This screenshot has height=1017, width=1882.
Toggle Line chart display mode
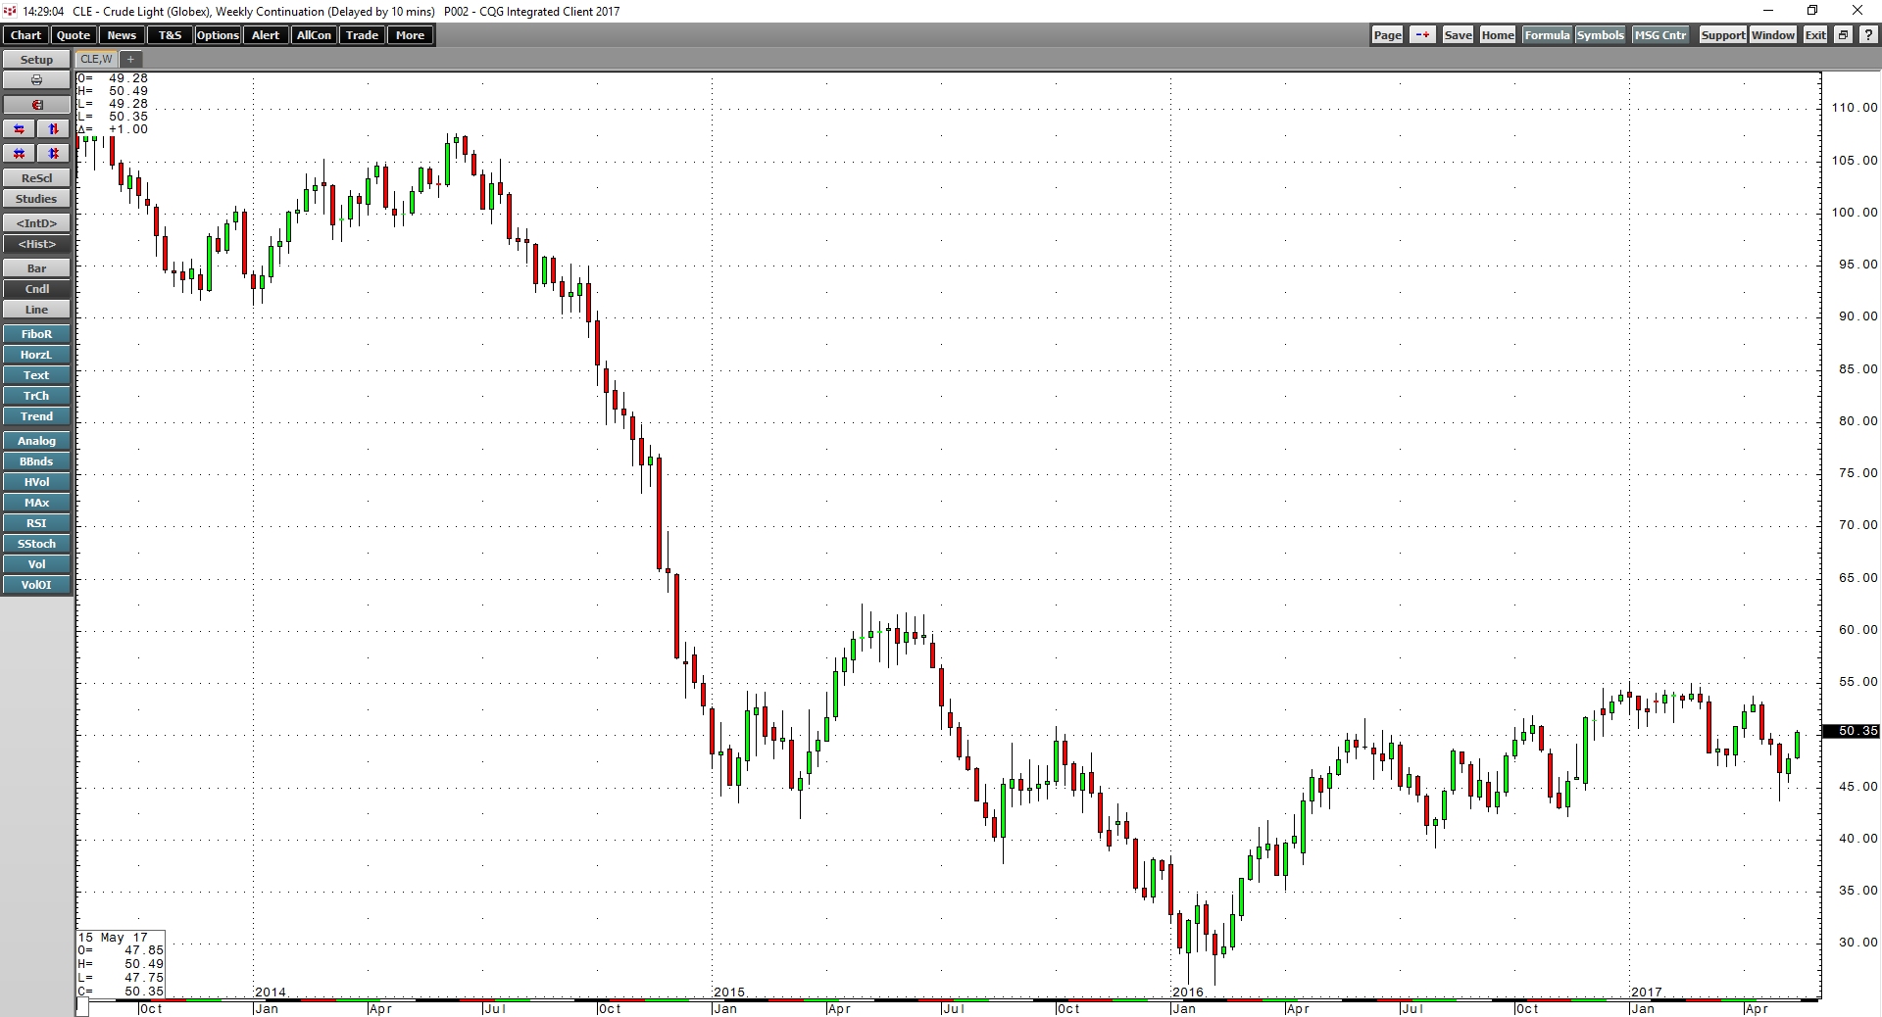pyautogui.click(x=36, y=309)
